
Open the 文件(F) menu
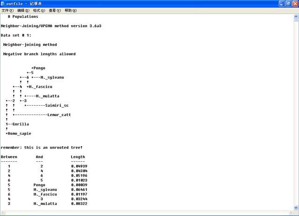pyautogui.click(x=7, y=10)
